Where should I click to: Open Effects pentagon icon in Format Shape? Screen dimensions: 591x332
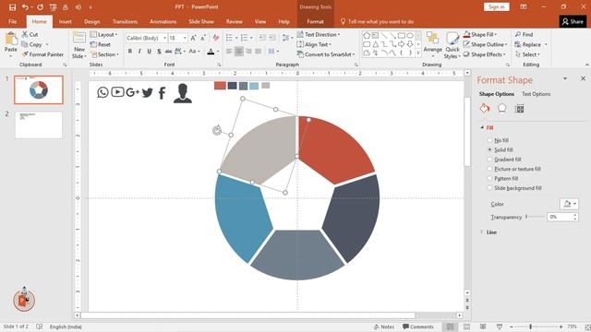pyautogui.click(x=502, y=109)
